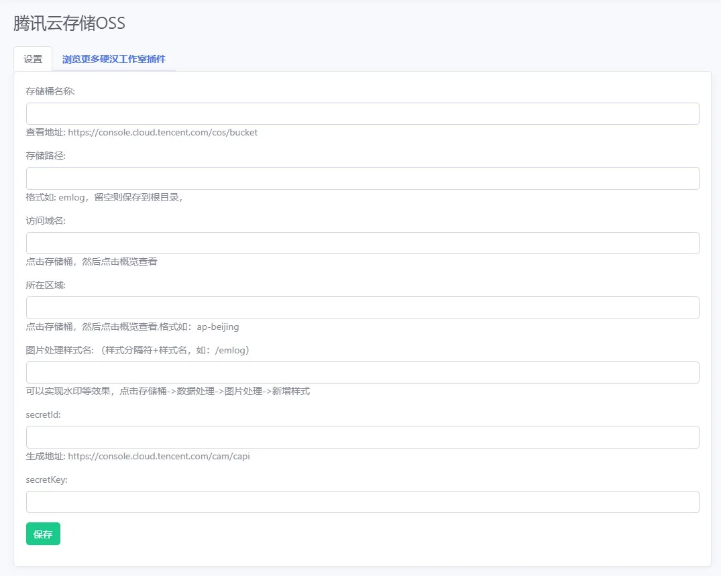Focus the 图片处理样式名 input box
Viewport: 721px width, 576px height.
click(362, 372)
